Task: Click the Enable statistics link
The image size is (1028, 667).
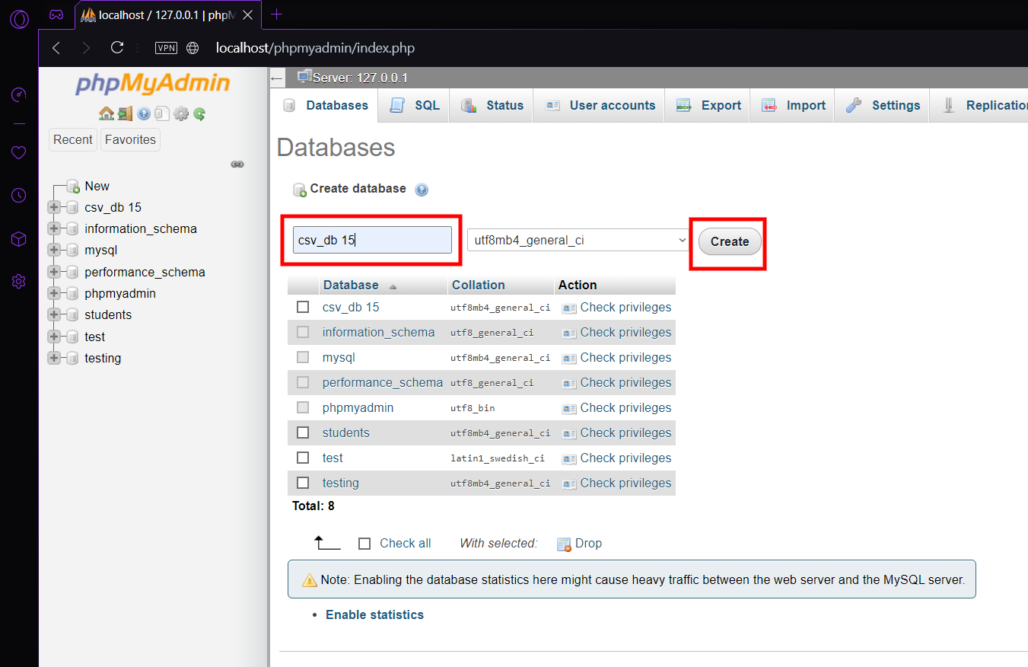Action: [374, 614]
